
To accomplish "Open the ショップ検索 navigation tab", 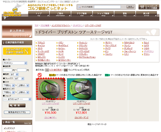I will tap(103, 14).
